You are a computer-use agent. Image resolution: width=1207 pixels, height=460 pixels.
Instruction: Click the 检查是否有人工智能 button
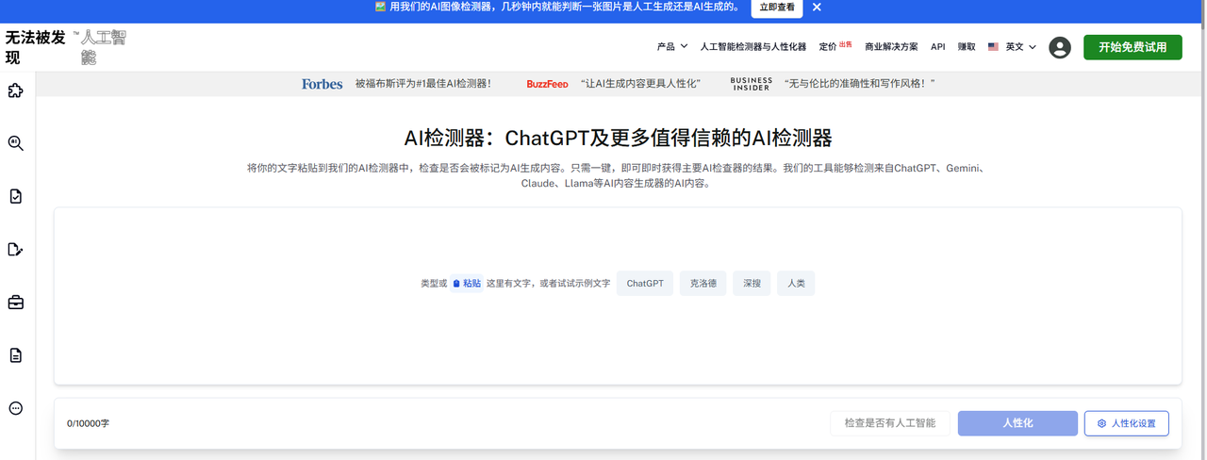coord(890,423)
